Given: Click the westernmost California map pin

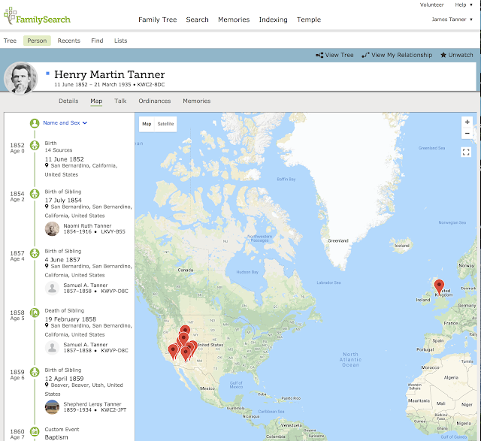Looking at the screenshot, I should tap(174, 351).
